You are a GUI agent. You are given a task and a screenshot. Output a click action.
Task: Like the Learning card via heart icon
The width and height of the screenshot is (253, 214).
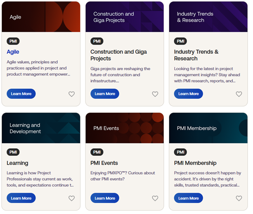pos(71,198)
